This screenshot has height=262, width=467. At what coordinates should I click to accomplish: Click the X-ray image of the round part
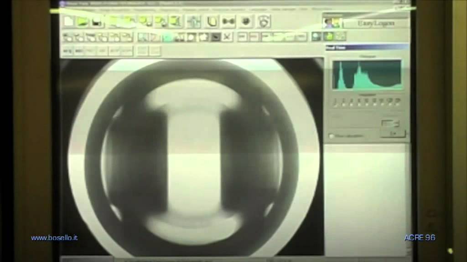pos(192,157)
